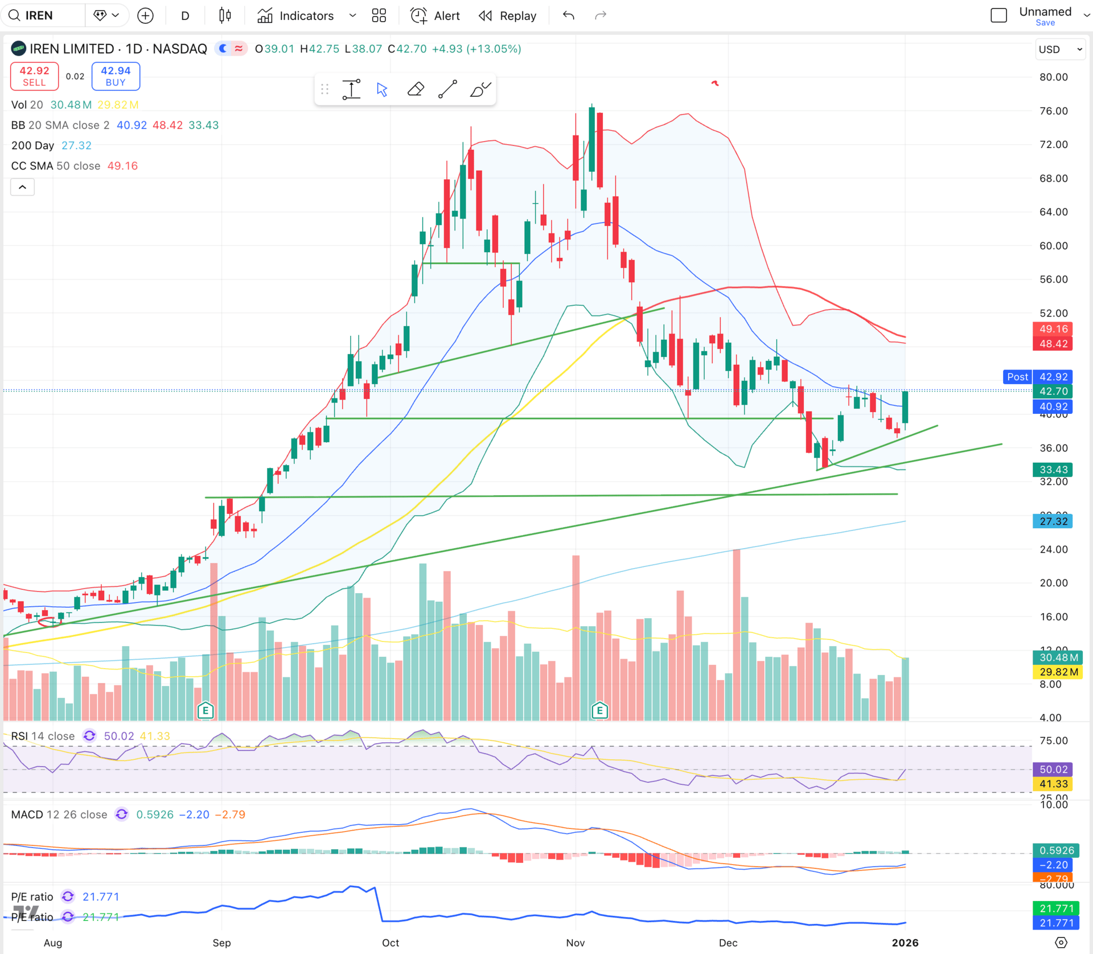This screenshot has height=954, width=1093.
Task: Click the undo arrow
Action: click(x=568, y=15)
